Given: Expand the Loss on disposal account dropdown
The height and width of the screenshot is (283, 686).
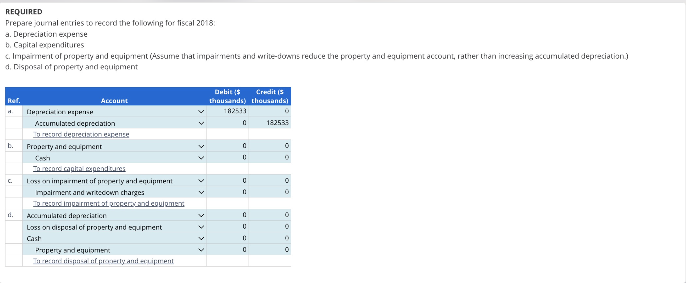Looking at the screenshot, I should point(201,227).
